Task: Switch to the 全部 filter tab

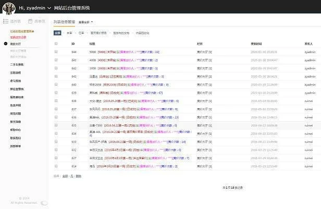Action: click(x=57, y=33)
